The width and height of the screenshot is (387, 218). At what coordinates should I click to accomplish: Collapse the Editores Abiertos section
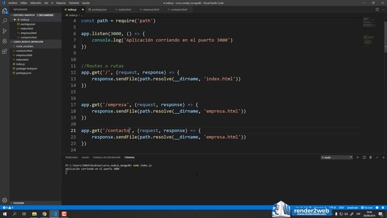click(35, 15)
